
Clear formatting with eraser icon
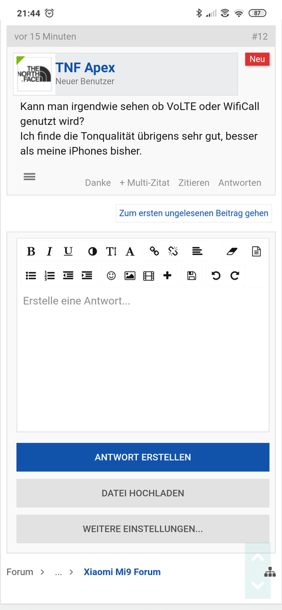coord(232,251)
